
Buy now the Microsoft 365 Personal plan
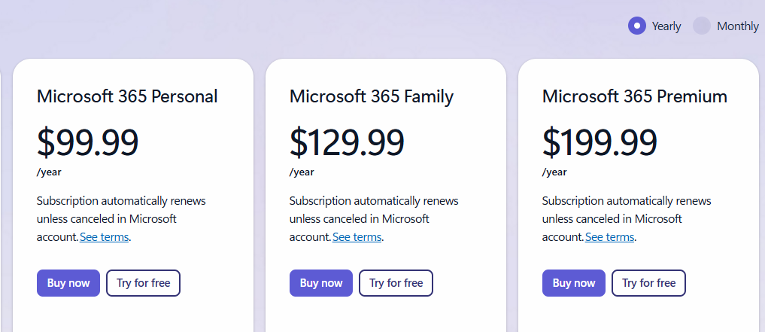click(68, 283)
